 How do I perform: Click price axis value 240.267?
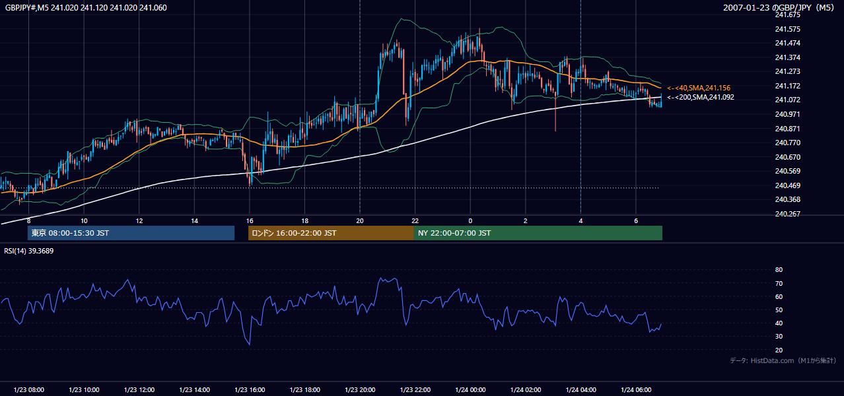(788, 214)
